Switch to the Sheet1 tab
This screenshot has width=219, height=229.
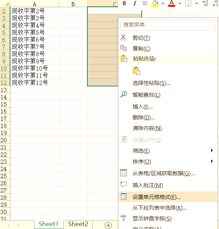tap(48, 224)
